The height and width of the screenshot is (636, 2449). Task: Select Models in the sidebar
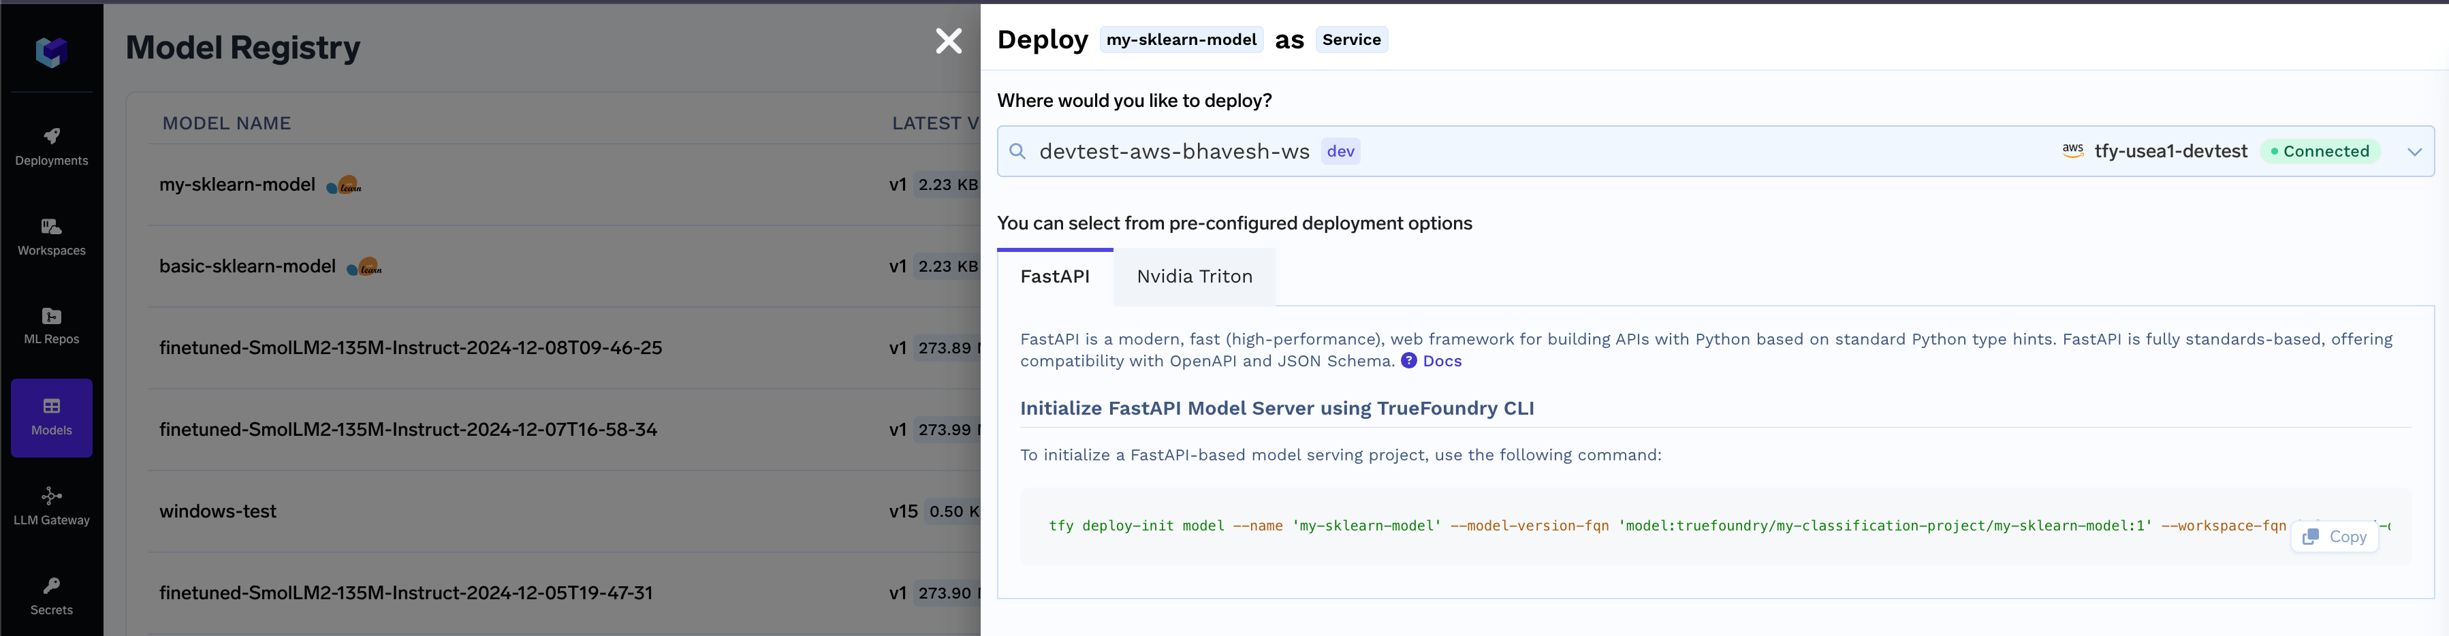(x=51, y=418)
